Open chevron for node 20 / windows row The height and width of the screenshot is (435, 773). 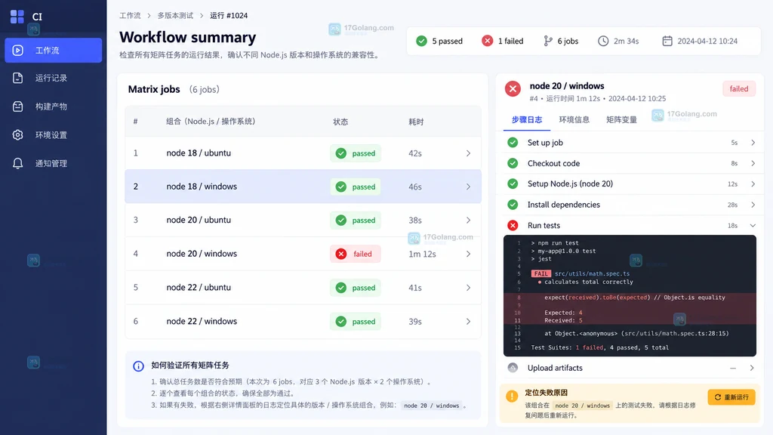click(x=468, y=254)
